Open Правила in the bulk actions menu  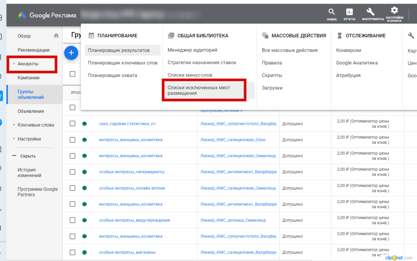[x=272, y=63]
